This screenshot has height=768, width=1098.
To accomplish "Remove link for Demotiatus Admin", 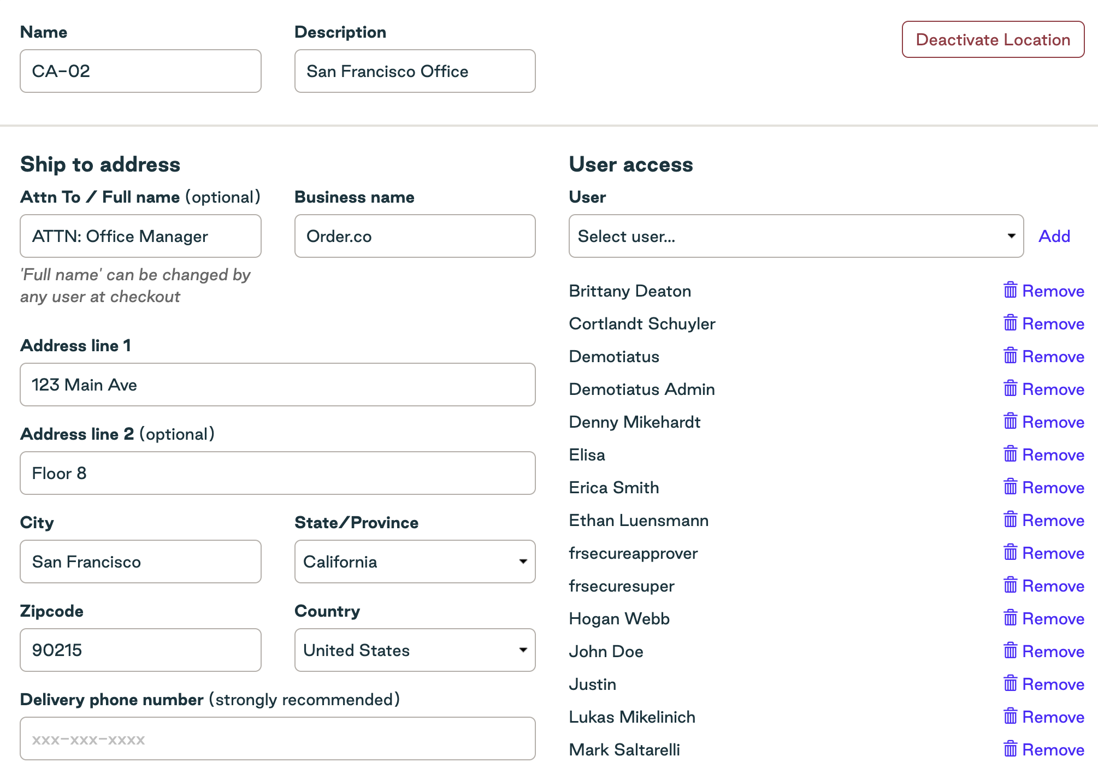I will tap(1053, 389).
